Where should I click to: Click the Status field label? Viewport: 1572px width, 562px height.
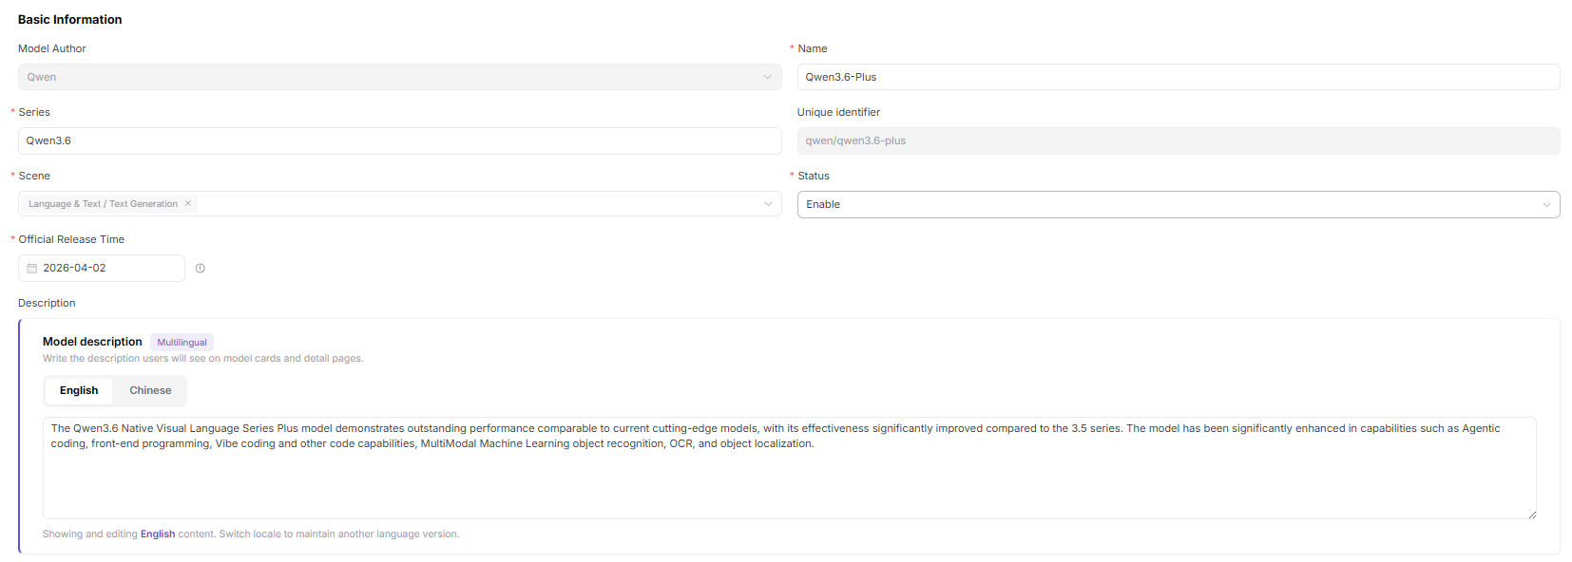pyautogui.click(x=814, y=176)
